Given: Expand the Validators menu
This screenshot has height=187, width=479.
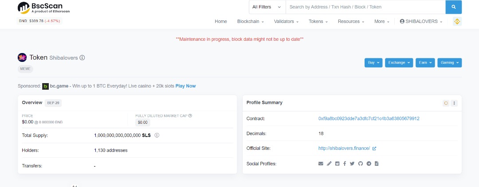Looking at the screenshot, I should (286, 21).
